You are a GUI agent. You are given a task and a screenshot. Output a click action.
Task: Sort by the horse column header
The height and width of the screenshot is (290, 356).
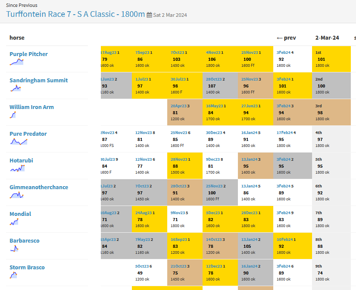[x=17, y=38]
